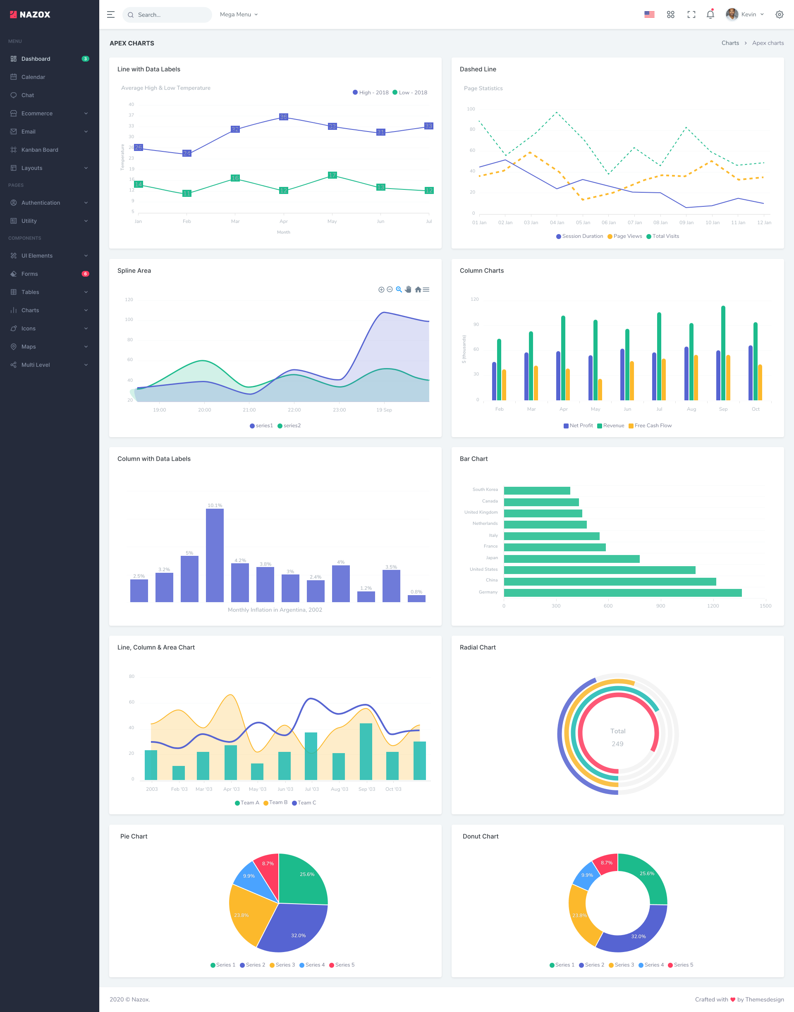The height and width of the screenshot is (1012, 794).
Task: Select the panning hand tool
Action: click(408, 289)
